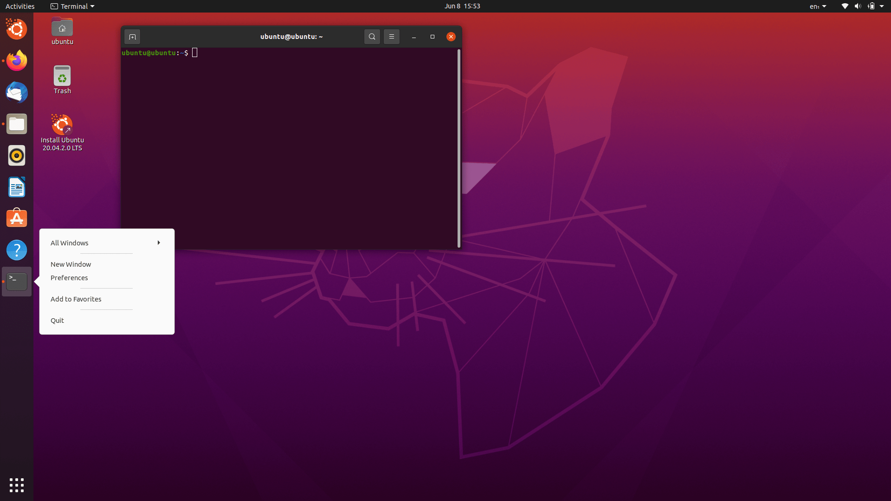Screen dimensions: 891x501
Task: Open the Jun 8 15:53 clock calendar
Action: (462, 6)
